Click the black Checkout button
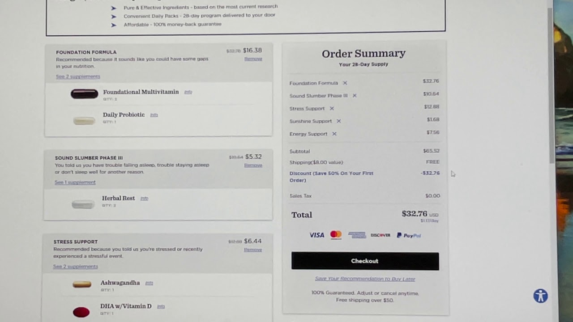This screenshot has height=322, width=573. [x=365, y=261]
